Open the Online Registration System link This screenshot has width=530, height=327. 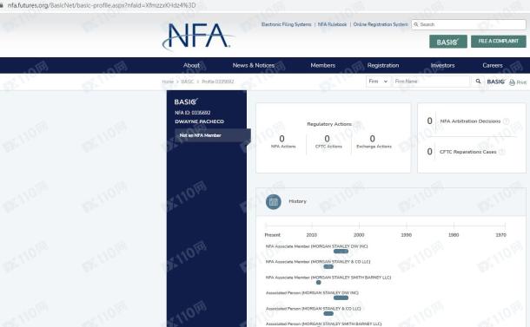381,24
